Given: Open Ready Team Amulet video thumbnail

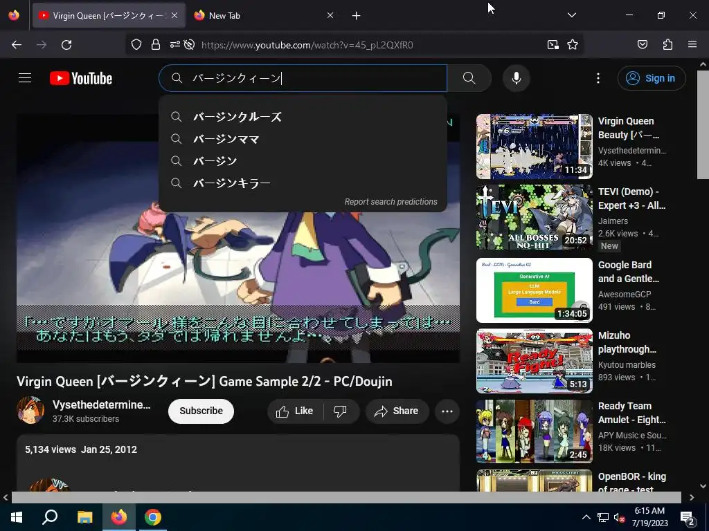Looking at the screenshot, I should pyautogui.click(x=534, y=431).
